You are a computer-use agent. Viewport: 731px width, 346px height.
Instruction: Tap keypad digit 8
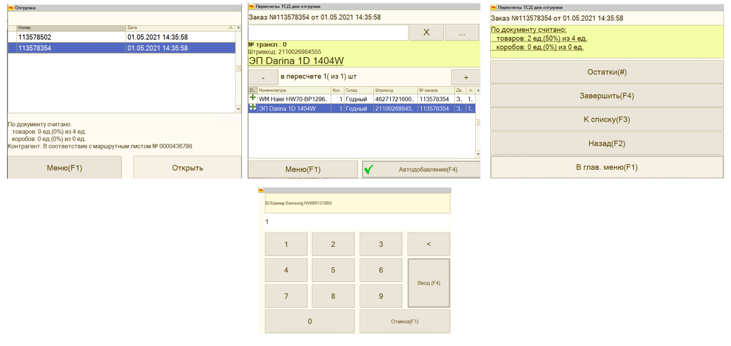[x=333, y=296]
